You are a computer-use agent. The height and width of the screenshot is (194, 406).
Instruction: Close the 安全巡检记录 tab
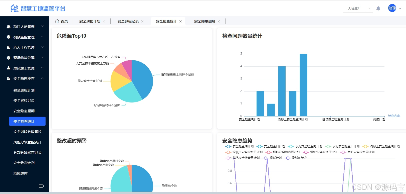click(x=142, y=21)
